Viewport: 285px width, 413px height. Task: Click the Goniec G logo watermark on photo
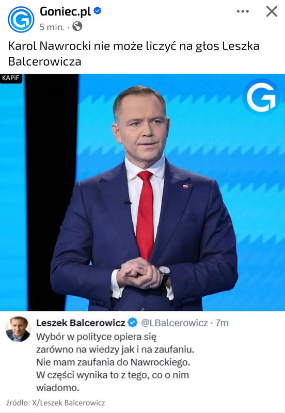(261, 97)
